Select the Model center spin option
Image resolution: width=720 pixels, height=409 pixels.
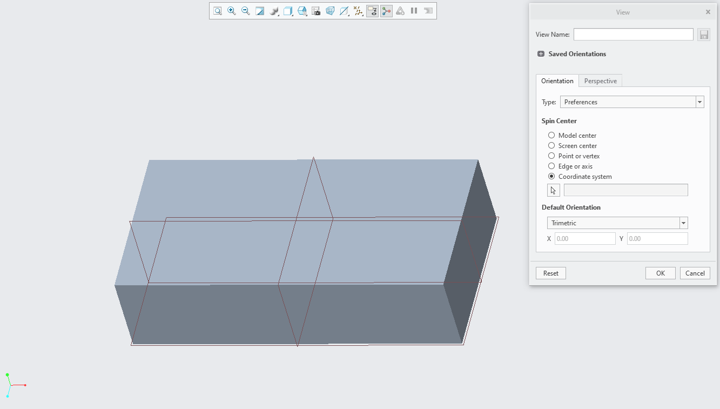pyautogui.click(x=551, y=135)
